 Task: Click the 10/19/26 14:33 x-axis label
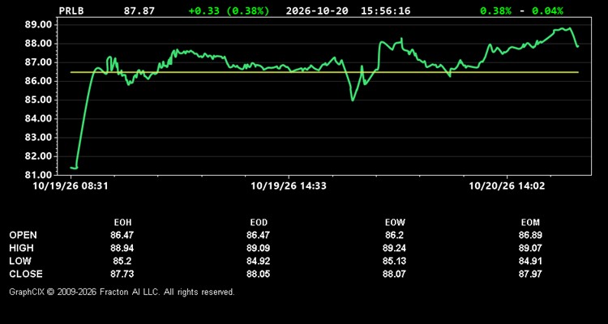pyautogui.click(x=289, y=186)
